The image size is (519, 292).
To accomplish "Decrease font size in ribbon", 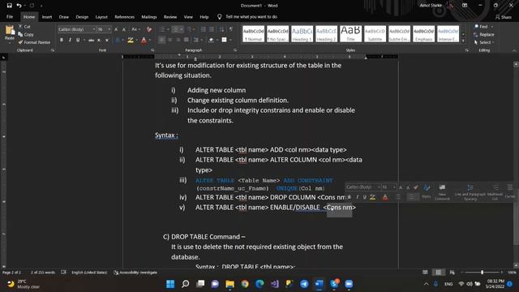I will 124,29.
